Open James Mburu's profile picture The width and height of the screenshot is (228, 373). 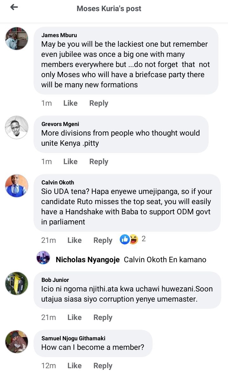tap(17, 38)
